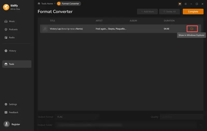This screenshot has height=131, width=207.
Task: Go back to Tools Home breadcrumb
Action: (x=45, y=4)
